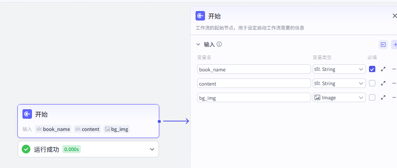Screen dimensions: 397x168
Task: Expand the book_name variable row editor
Action: pyautogui.click(x=383, y=69)
